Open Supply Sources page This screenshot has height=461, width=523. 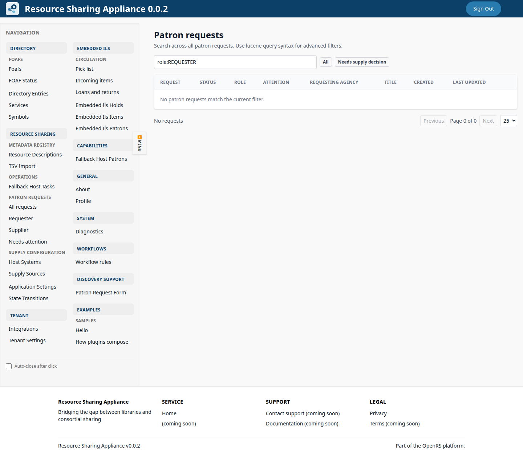click(x=27, y=274)
